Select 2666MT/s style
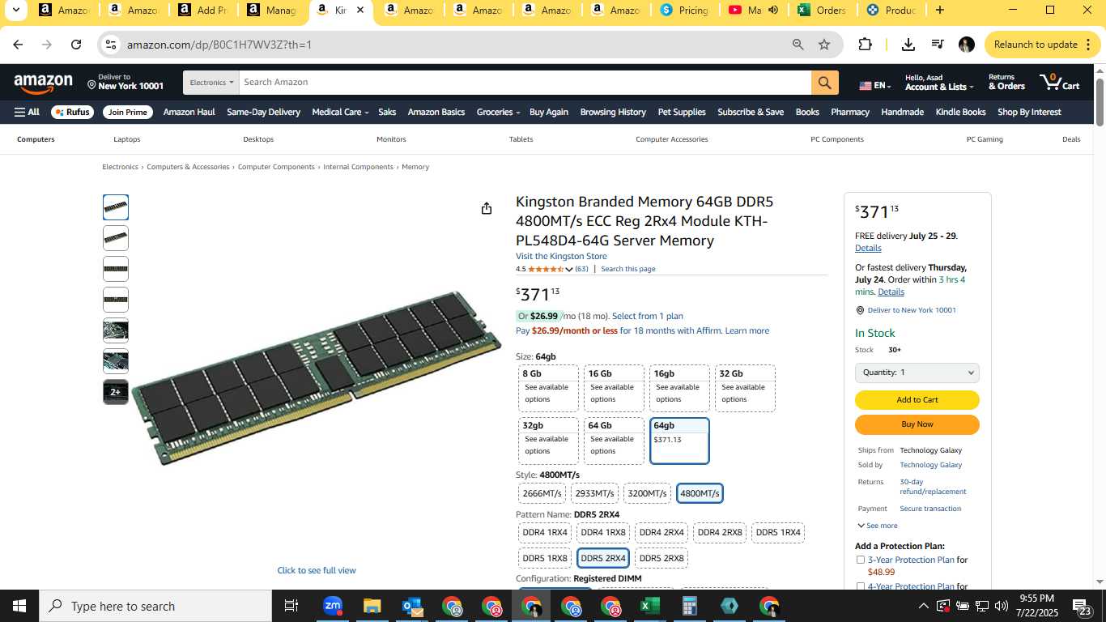 pos(542,493)
